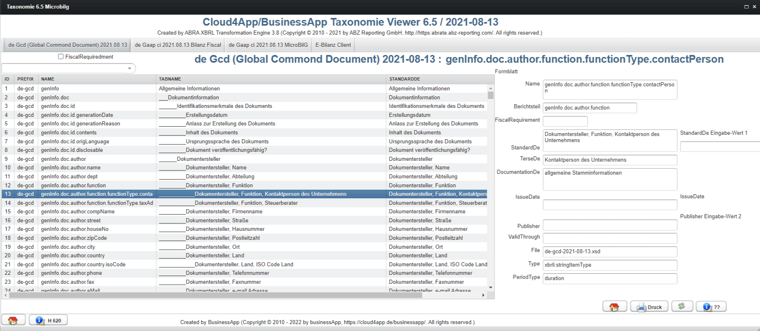The width and height of the screenshot is (760, 331).
Task: Select row genInfo.doc.author.compName
Action: coord(244,212)
